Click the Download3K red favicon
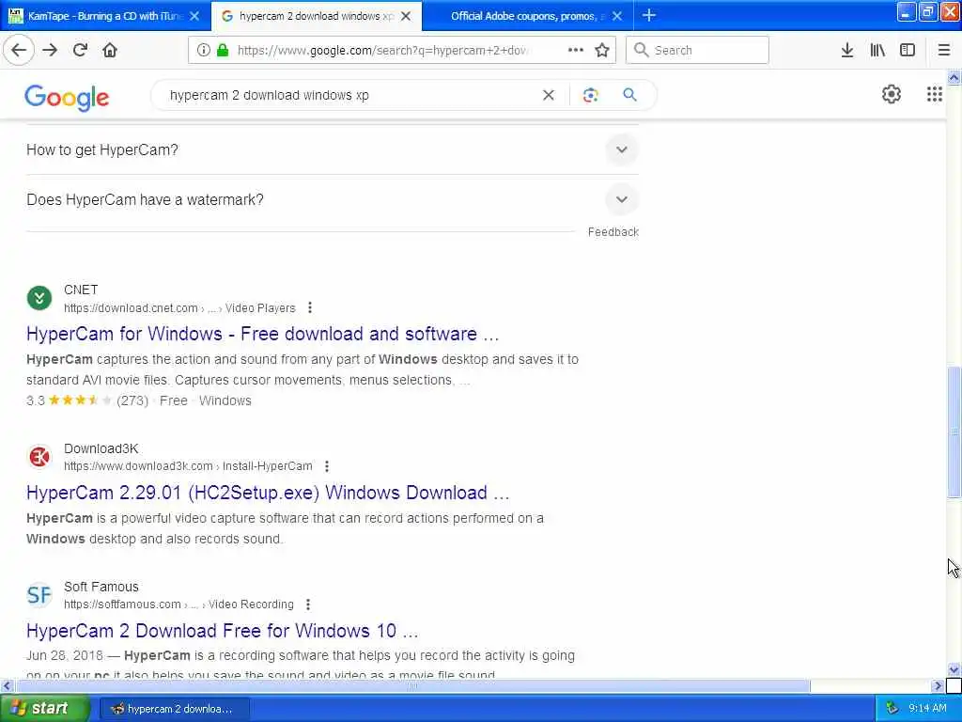 point(39,457)
